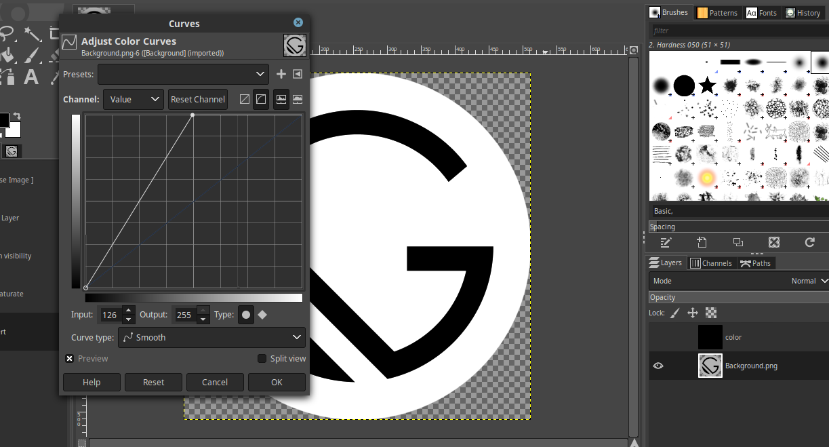829x447 pixels.
Task: Select the Fuzzy Select magic wand tool
Action: coord(32,33)
